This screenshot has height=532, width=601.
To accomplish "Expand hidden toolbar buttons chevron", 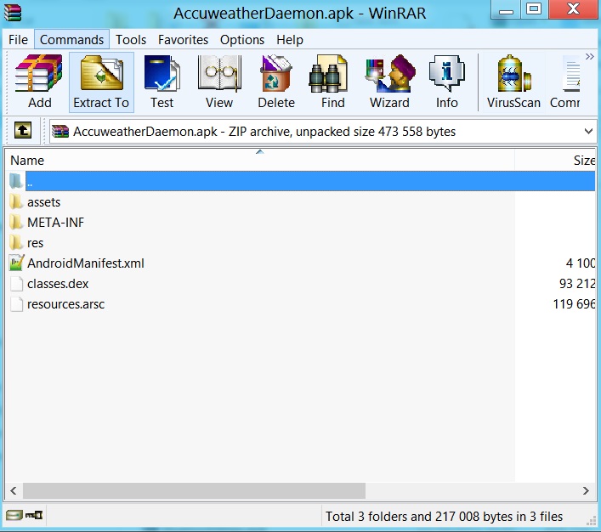I will [589, 57].
